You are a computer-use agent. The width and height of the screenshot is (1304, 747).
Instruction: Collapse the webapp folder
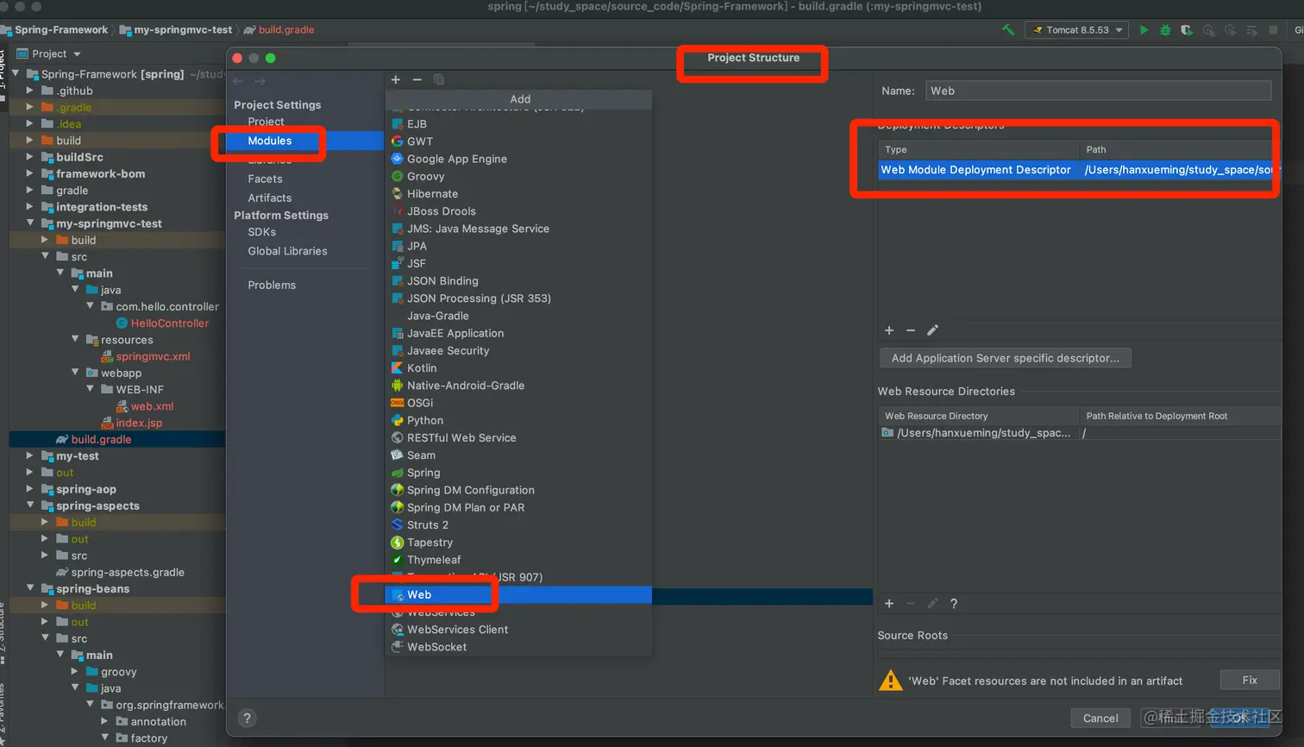76,373
